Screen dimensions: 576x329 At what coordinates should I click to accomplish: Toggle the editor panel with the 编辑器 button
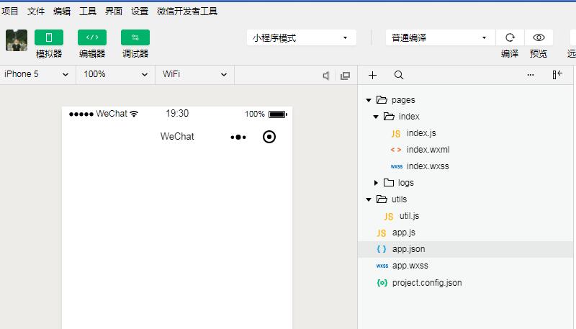(92, 37)
